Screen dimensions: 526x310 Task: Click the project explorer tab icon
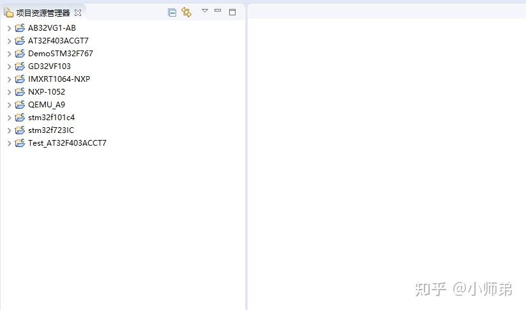(x=8, y=13)
